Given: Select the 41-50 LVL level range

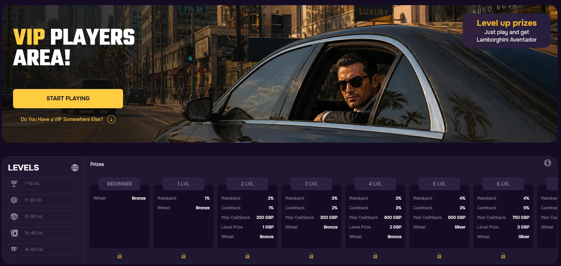Looking at the screenshot, I should point(43,250).
